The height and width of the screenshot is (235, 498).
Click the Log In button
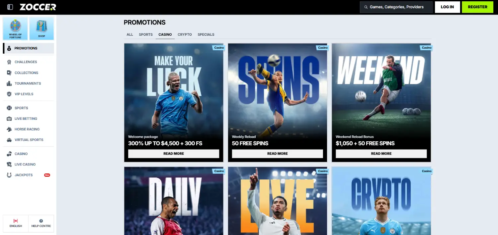[447, 7]
